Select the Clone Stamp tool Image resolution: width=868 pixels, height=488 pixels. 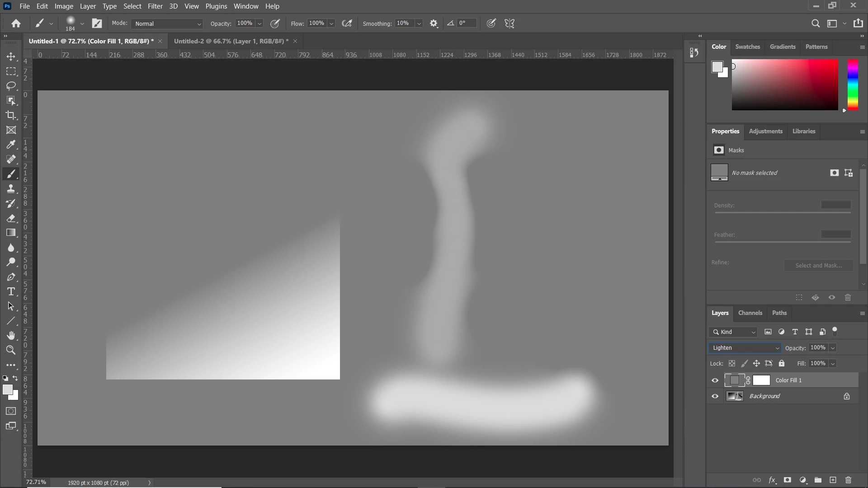point(11,189)
